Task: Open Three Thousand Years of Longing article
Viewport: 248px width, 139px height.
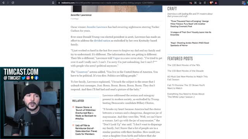Action: coord(189,24)
